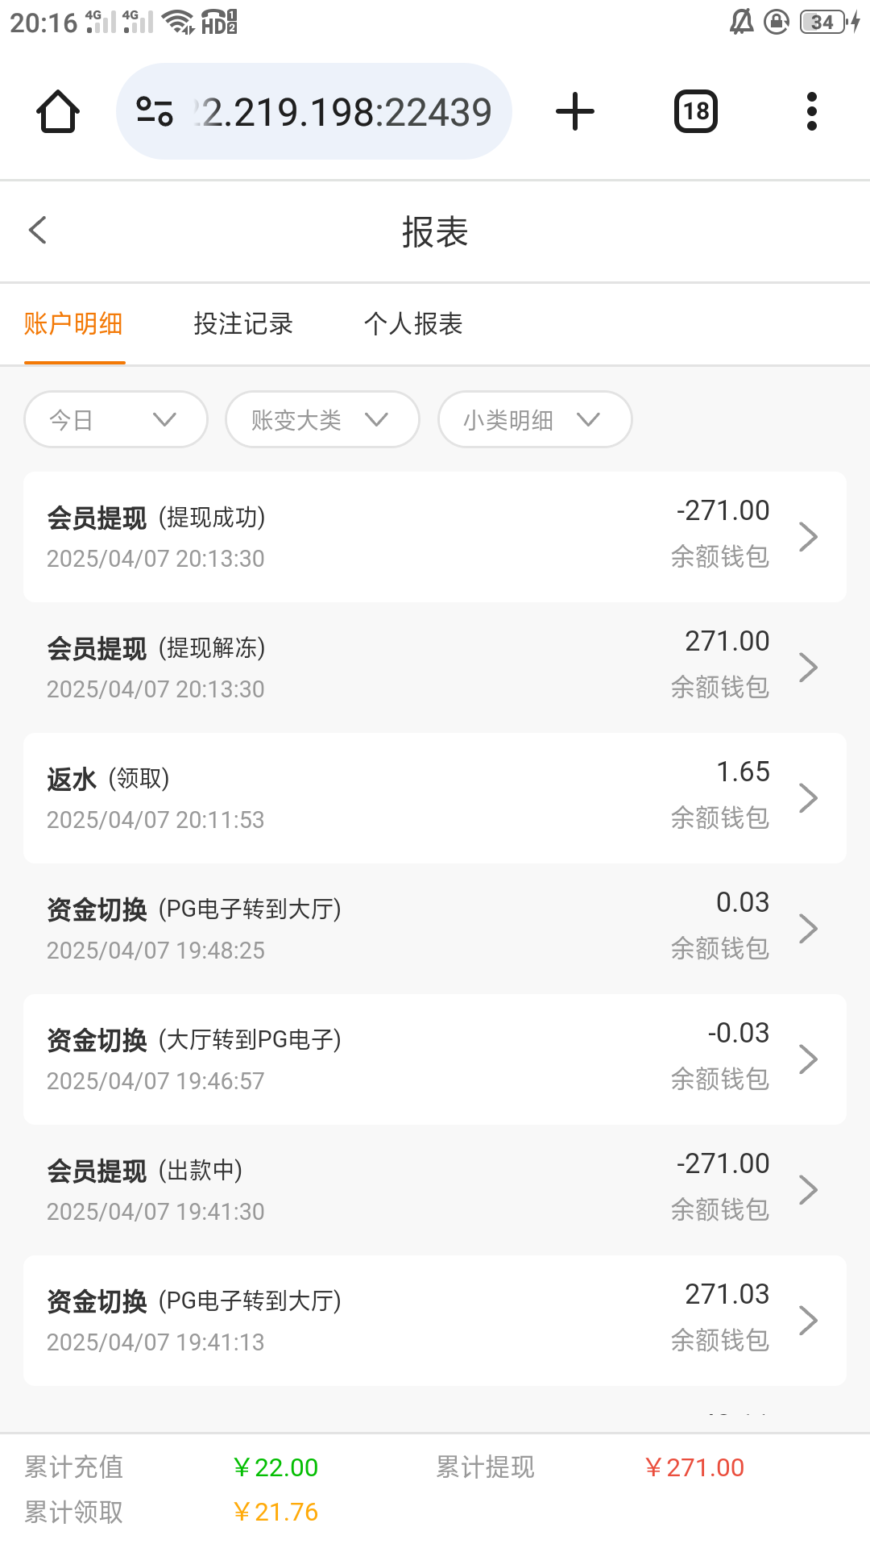Open site settings icon in address bar
Viewport: 870px width, 1548px height.
(155, 111)
